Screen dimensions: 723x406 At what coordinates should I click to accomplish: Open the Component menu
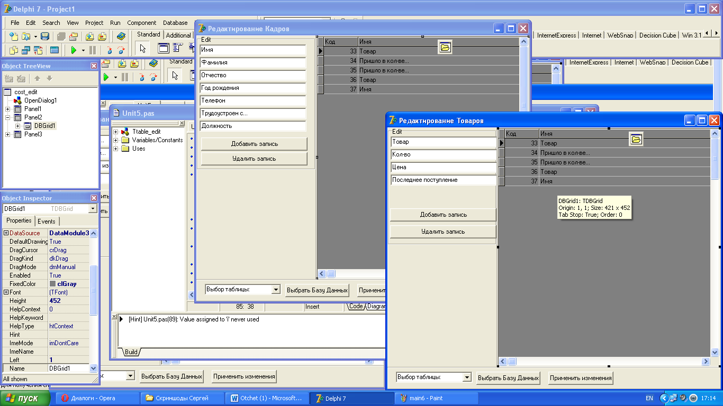pos(142,23)
